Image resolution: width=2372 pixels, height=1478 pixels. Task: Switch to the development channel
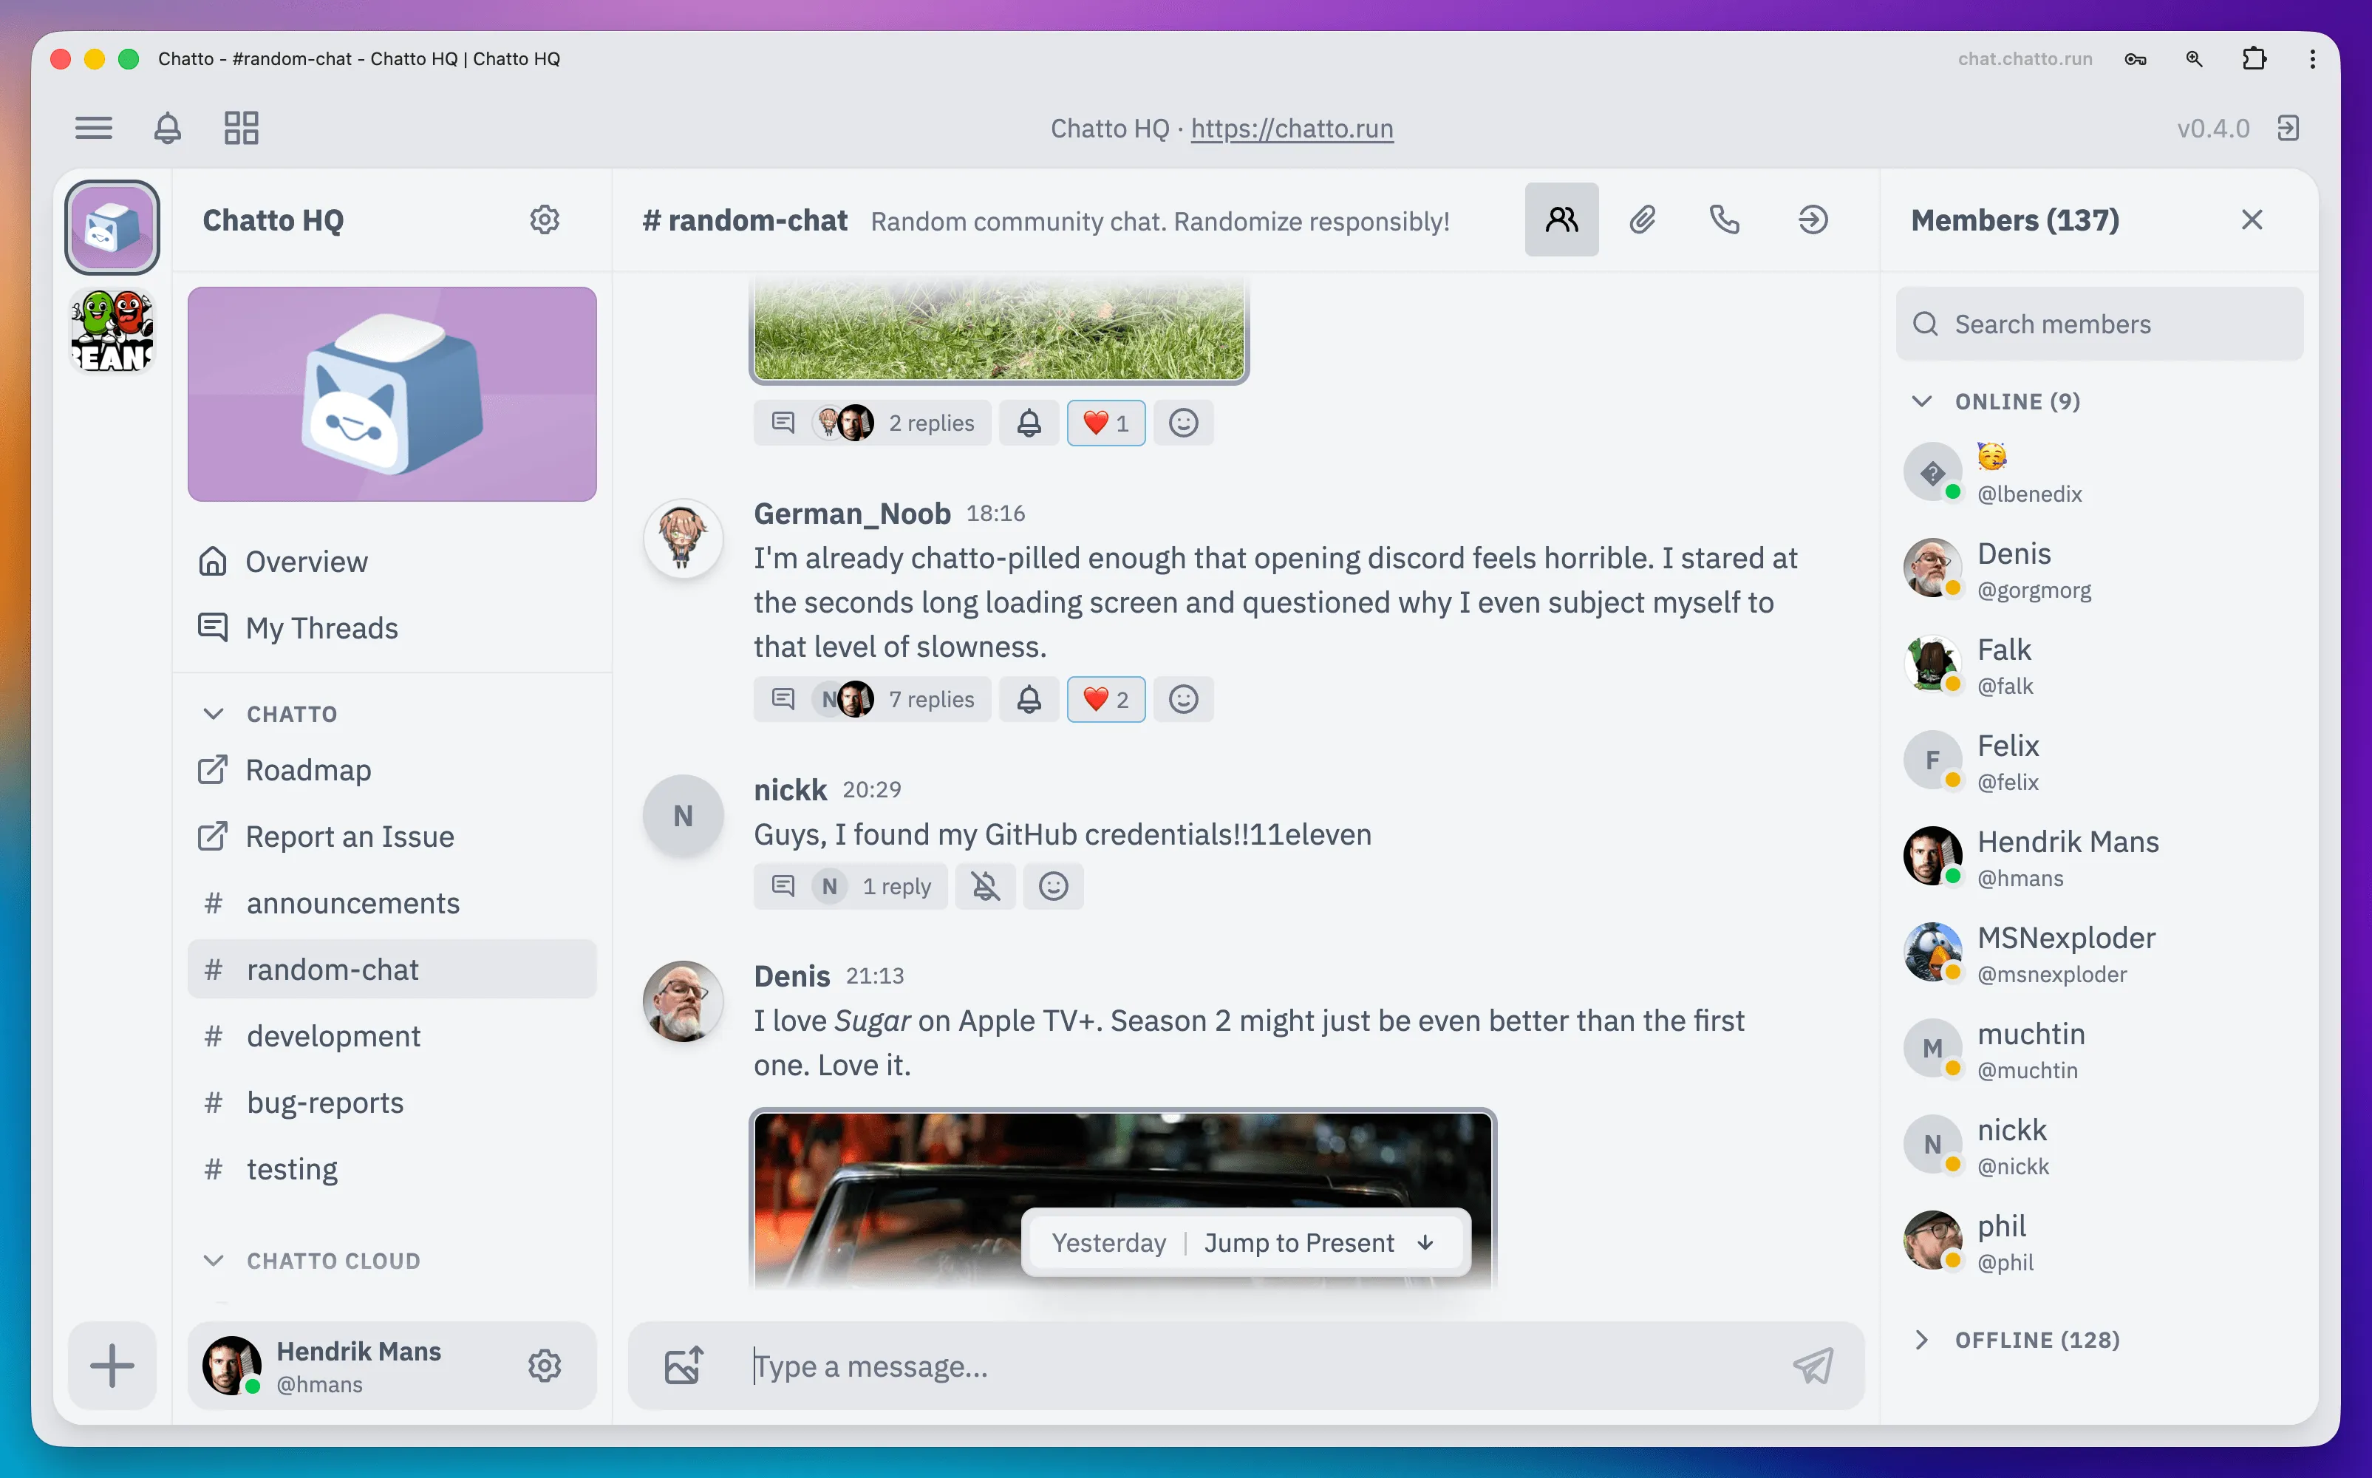(392, 1036)
